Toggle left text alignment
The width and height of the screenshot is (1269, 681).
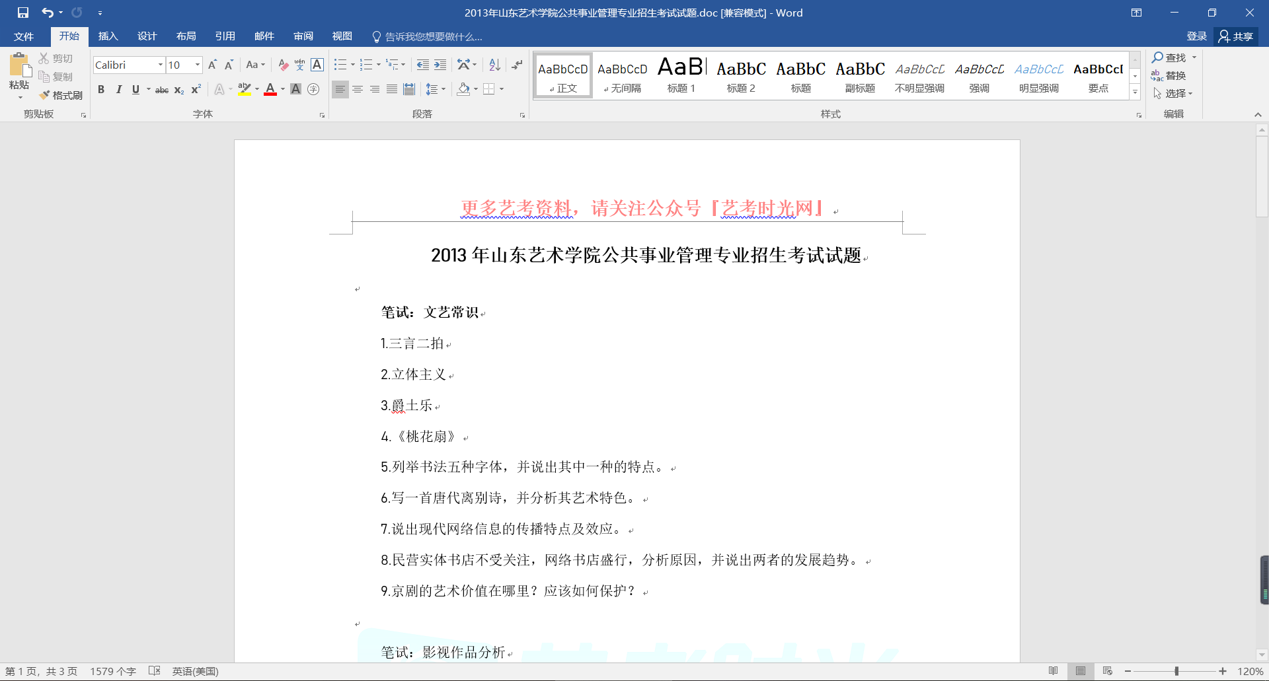pyautogui.click(x=340, y=90)
